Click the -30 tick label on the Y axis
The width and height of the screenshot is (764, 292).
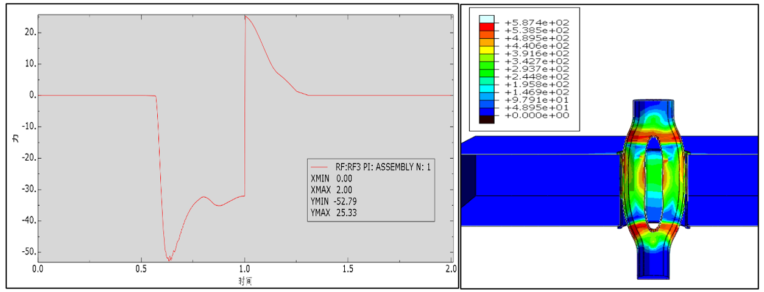(x=25, y=189)
